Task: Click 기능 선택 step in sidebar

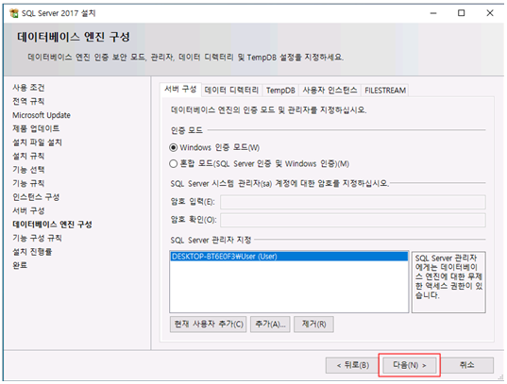Action: pos(28,170)
